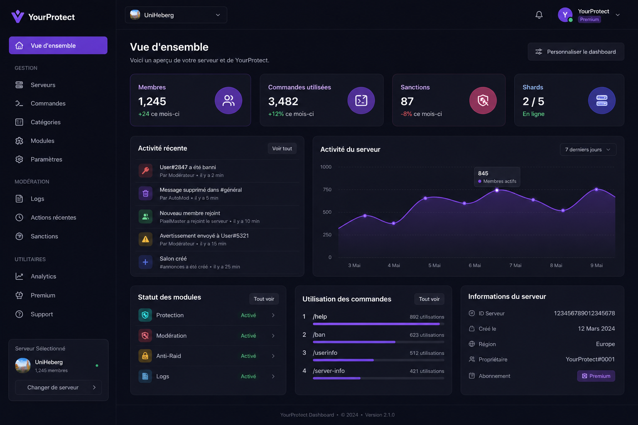Open Modules in the sidebar
This screenshot has width=638, height=425.
coord(58,141)
